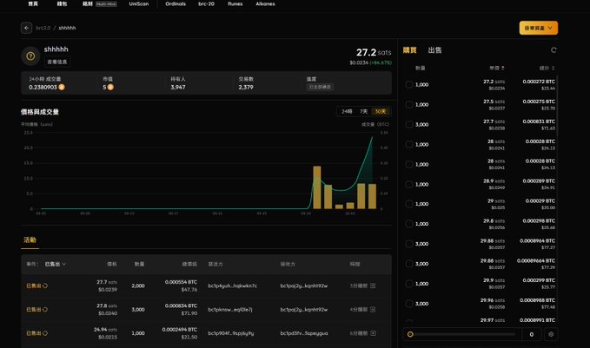
Task: Tick the checkbox for 28.9 sats listing
Action: [409, 184]
